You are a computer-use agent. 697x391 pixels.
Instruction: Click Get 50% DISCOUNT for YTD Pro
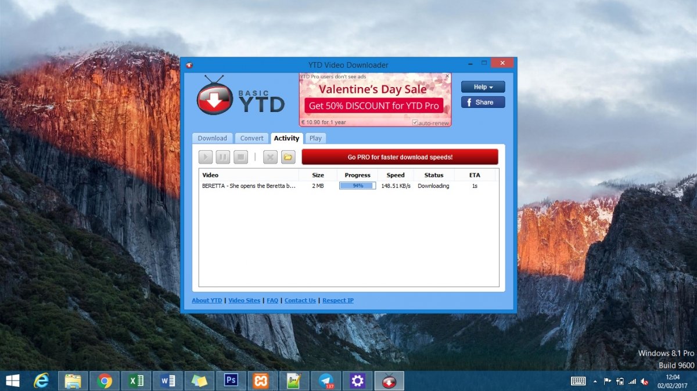[373, 106]
